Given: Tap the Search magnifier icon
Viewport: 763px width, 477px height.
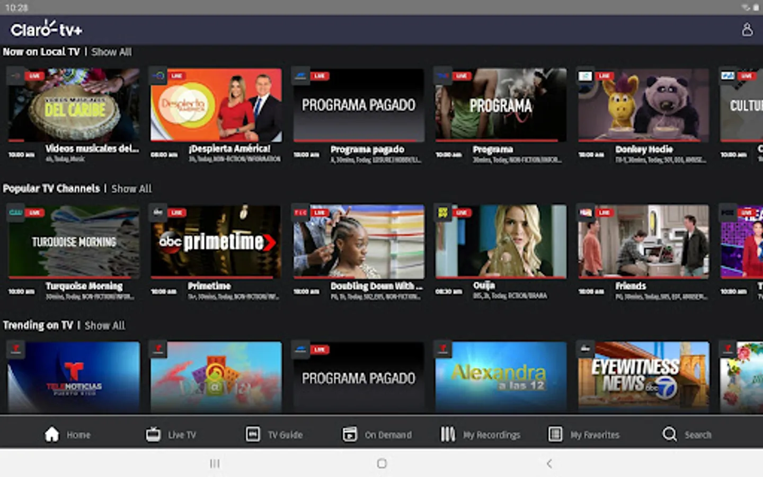Looking at the screenshot, I should [670, 434].
